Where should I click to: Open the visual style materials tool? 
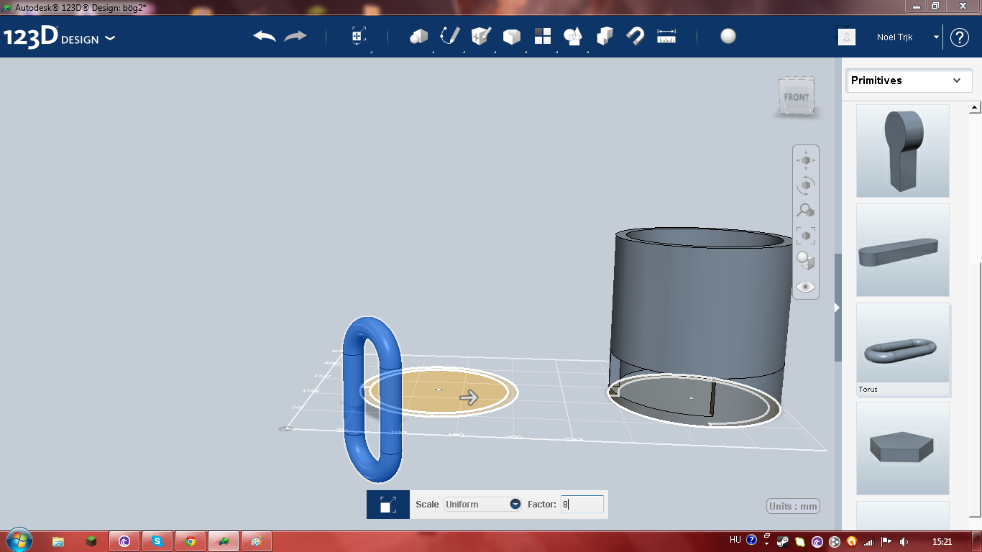pos(806,260)
